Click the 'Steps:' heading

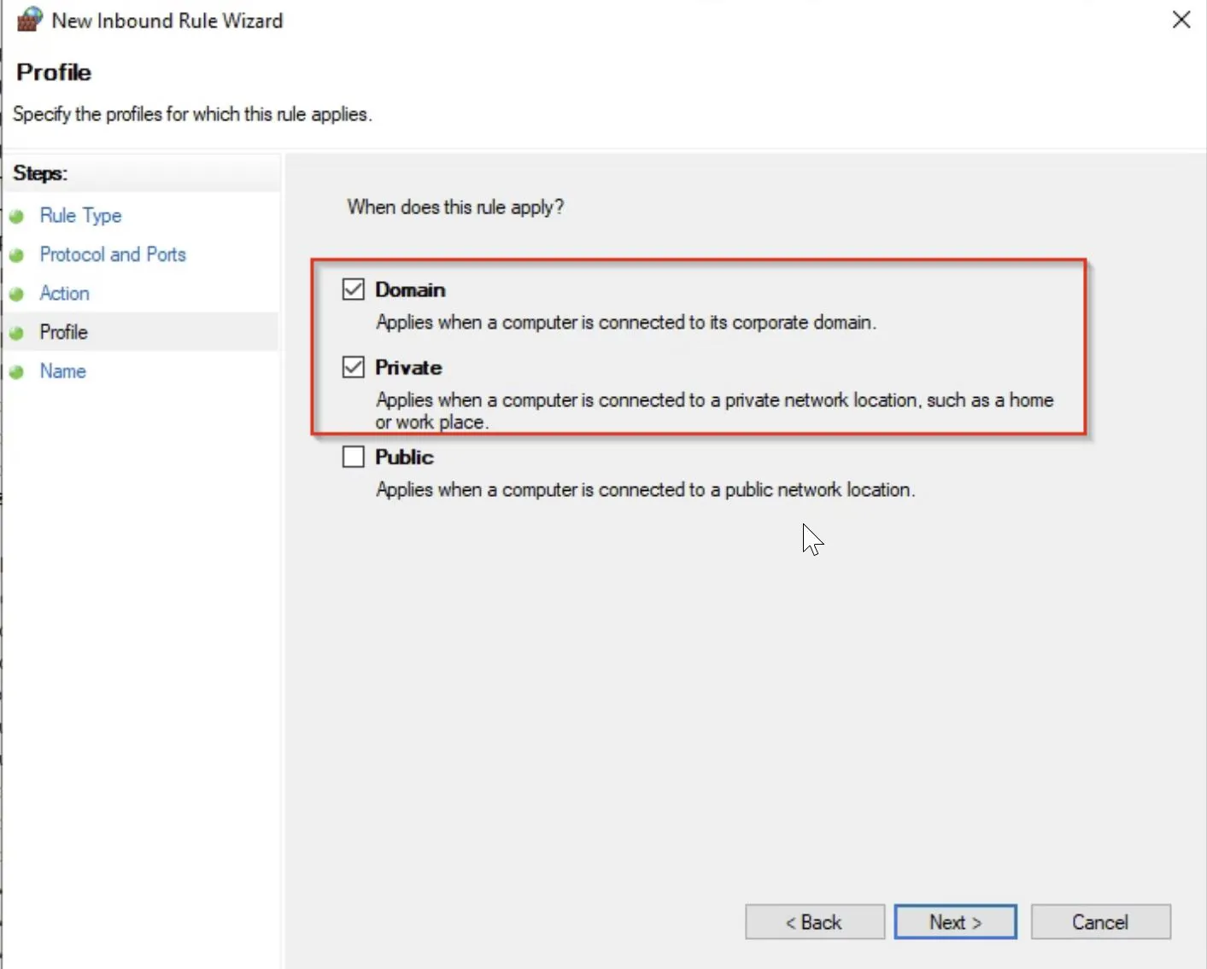(40, 172)
